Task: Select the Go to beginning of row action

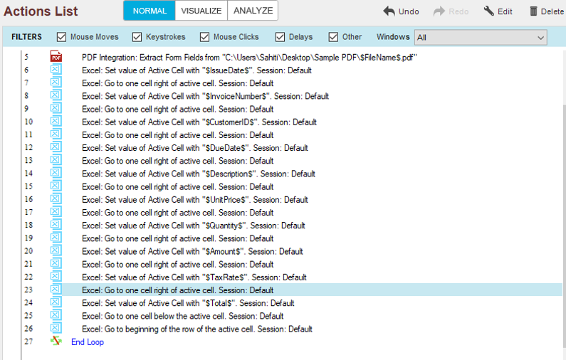Action: pyautogui.click(x=197, y=329)
